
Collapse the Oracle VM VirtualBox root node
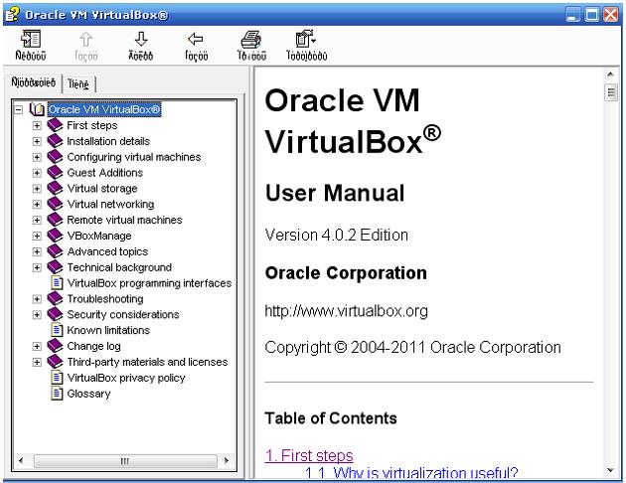[x=18, y=109]
